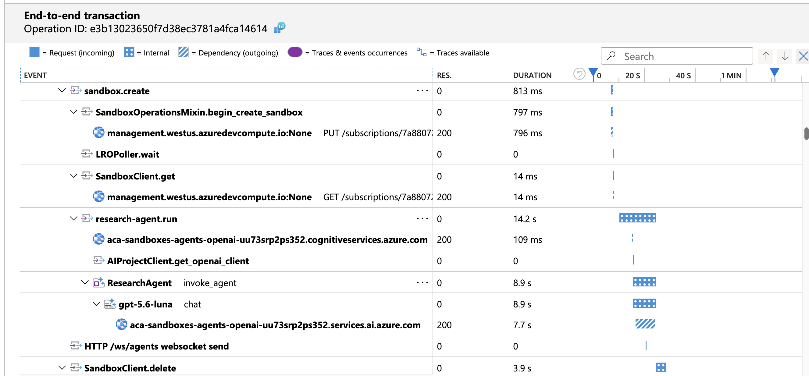809x376 pixels.
Task: Go to previous search result arrow
Action: click(x=766, y=56)
